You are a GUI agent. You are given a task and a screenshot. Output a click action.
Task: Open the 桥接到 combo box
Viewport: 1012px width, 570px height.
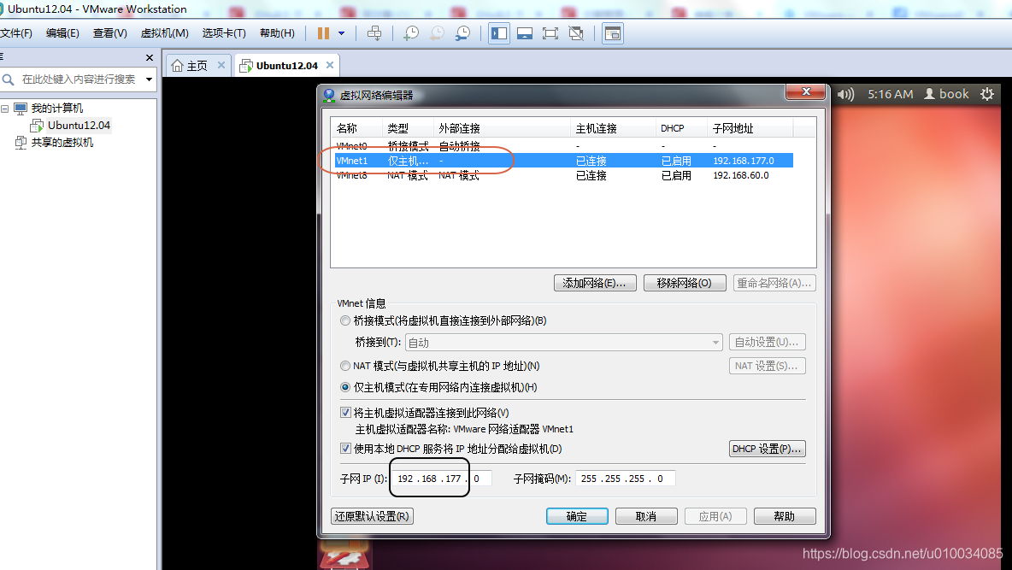pos(563,342)
